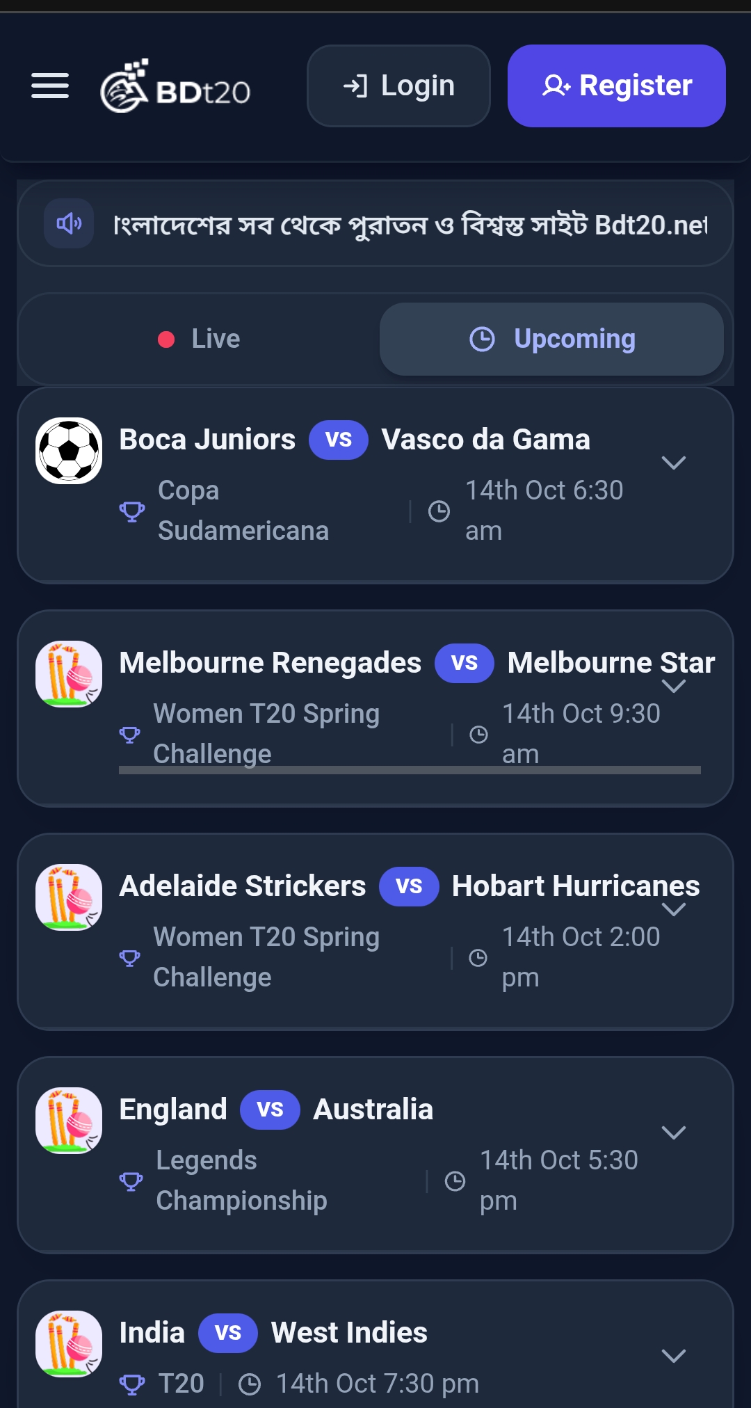751x1408 pixels.
Task: Click the clock icon beside 14th Oct 5:30 pm
Action: pyautogui.click(x=455, y=1181)
